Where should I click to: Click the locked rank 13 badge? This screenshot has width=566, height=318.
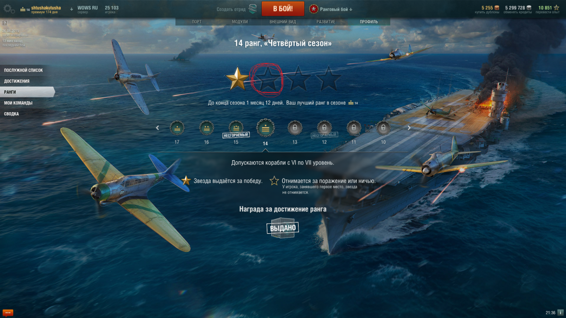[295, 128]
